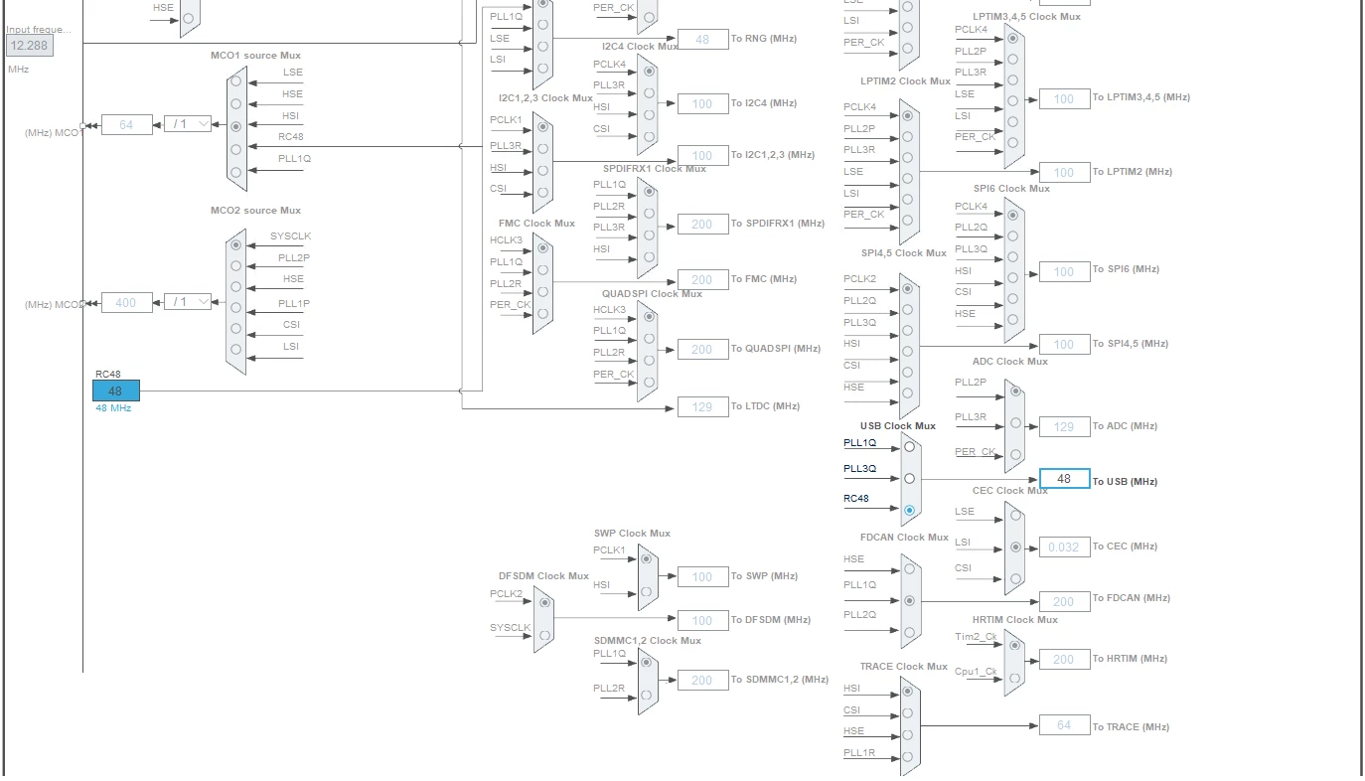This screenshot has height=781, width=1365.
Task: Click the MCO2 output 400 value field
Action: click(127, 302)
